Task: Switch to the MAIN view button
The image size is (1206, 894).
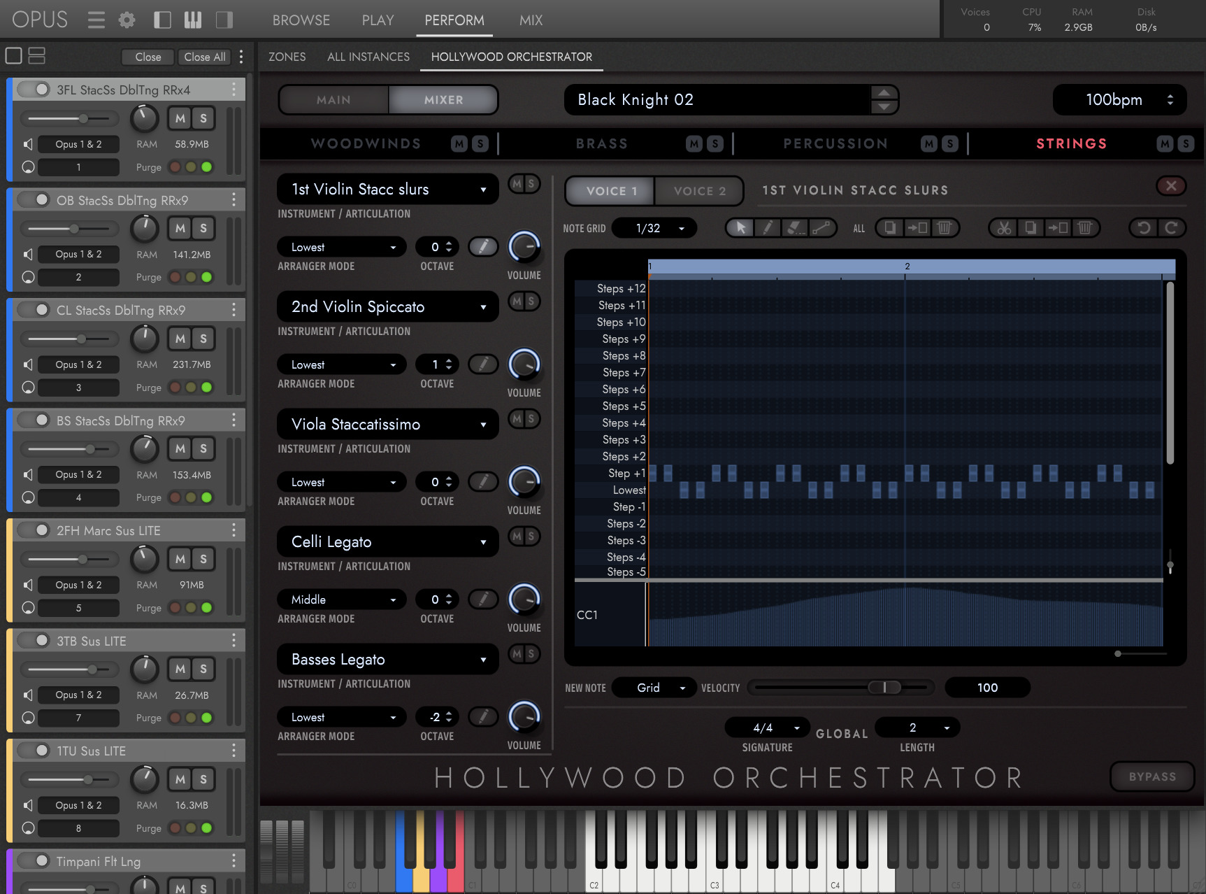Action: (333, 100)
